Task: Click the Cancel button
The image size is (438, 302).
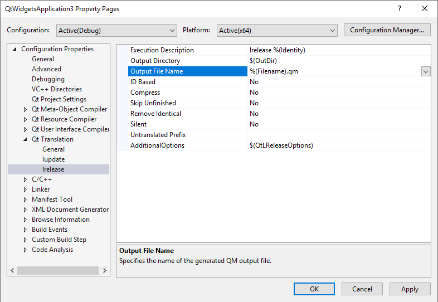Action: (362, 289)
